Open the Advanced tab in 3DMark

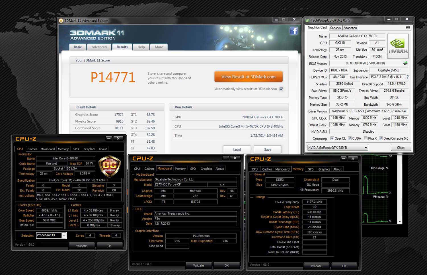click(x=99, y=47)
